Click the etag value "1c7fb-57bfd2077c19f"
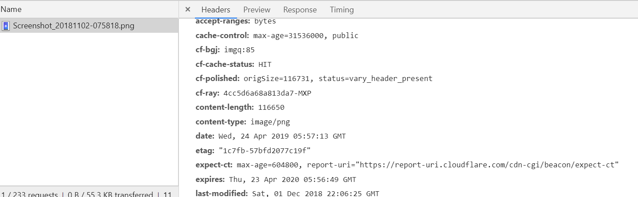This screenshot has width=638, height=197. point(265,151)
